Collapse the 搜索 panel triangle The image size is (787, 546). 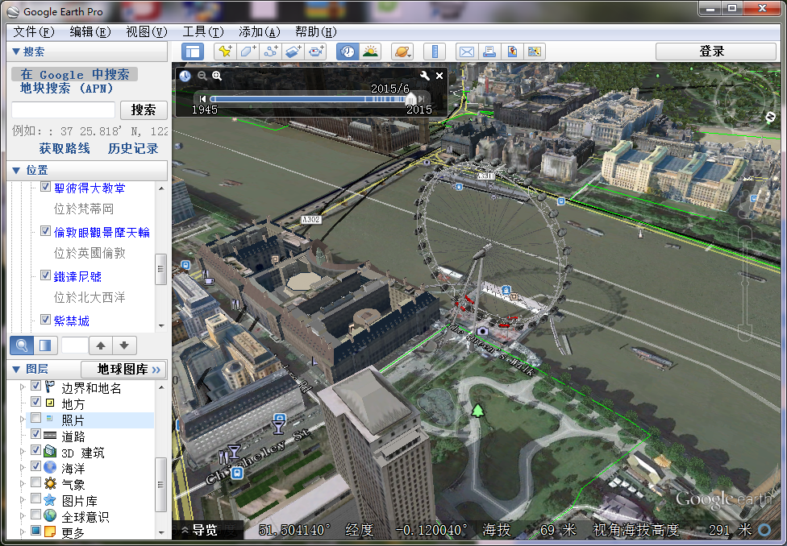(15, 52)
